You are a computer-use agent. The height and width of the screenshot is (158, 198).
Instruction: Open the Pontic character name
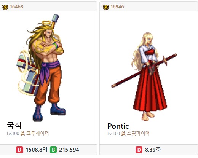coord(118,126)
